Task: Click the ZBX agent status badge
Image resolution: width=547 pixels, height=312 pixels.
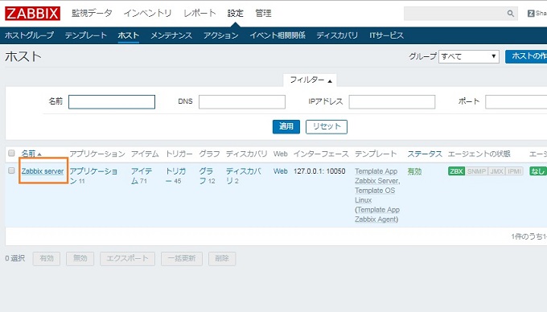Action: (x=456, y=171)
